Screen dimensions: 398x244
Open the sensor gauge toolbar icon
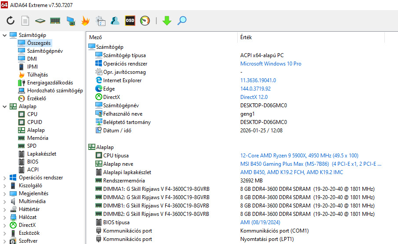[x=145, y=21]
